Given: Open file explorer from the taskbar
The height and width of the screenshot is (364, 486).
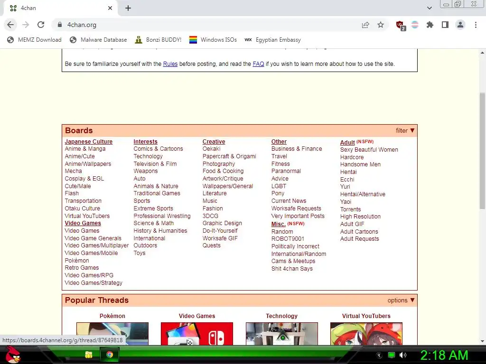Looking at the screenshot, I should pos(89,355).
